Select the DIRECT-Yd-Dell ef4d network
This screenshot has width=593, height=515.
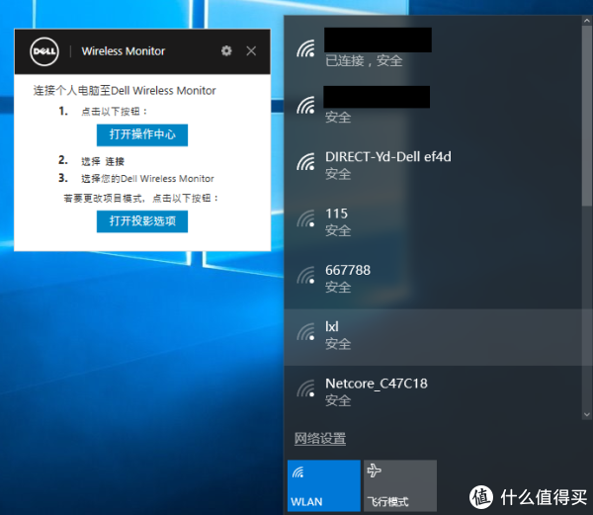(x=433, y=165)
